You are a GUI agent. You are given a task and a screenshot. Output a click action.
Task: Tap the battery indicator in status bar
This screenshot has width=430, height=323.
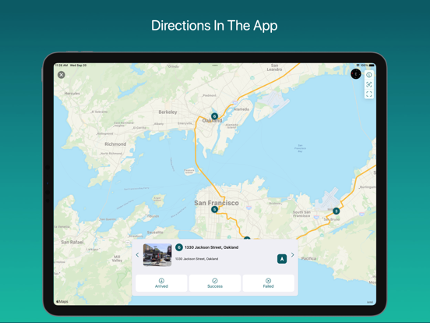tap(372, 66)
